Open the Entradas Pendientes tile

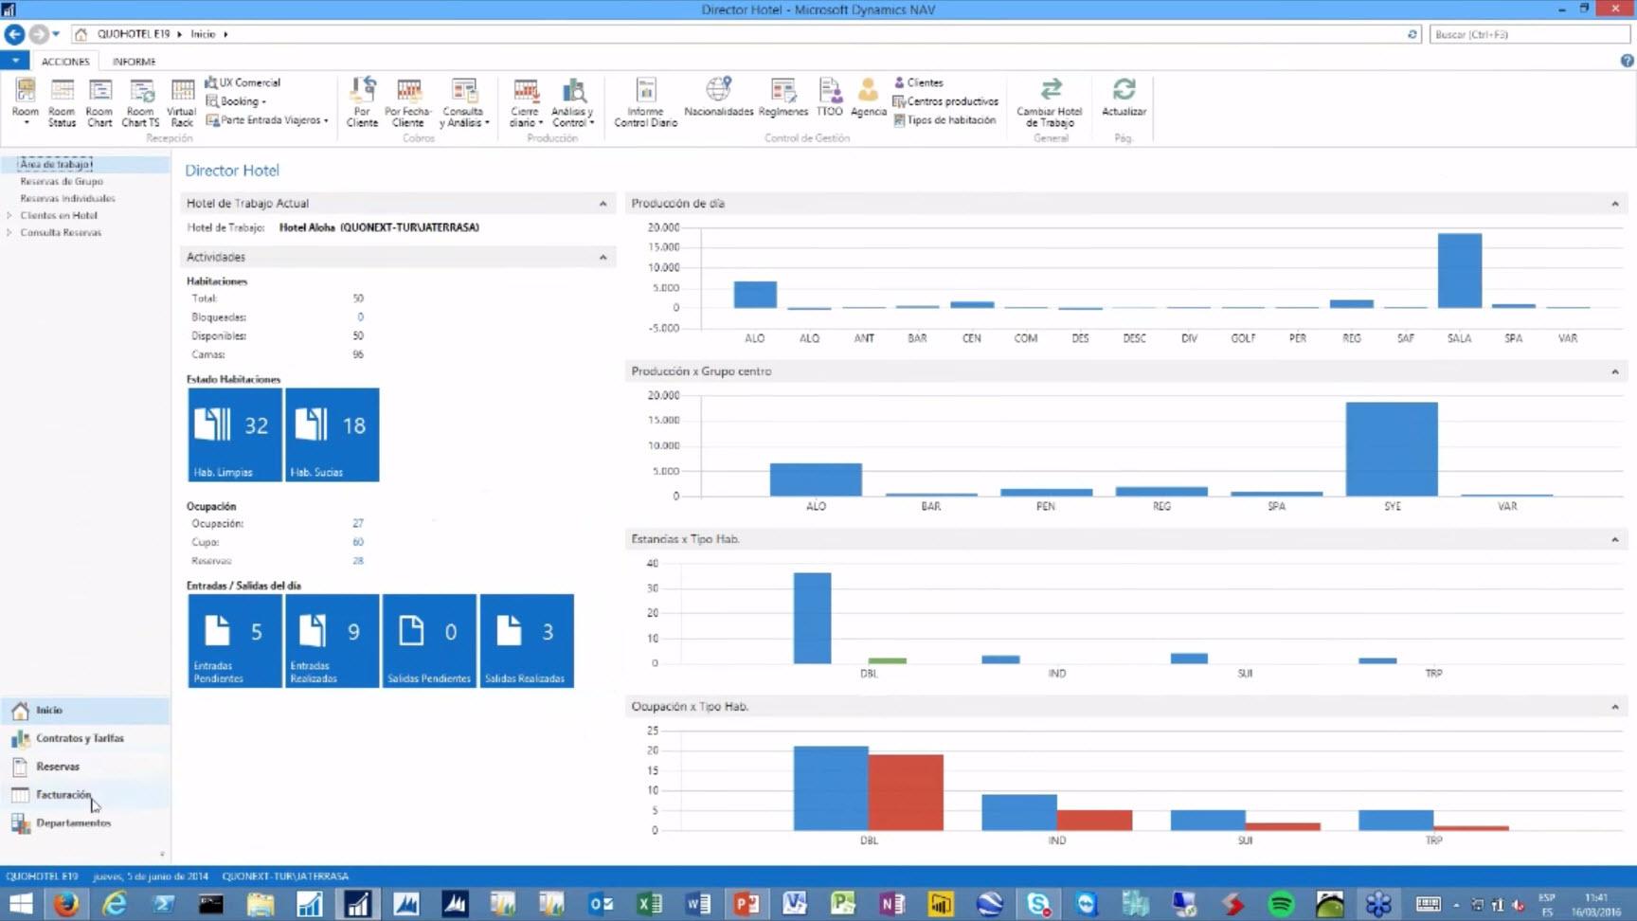point(235,641)
